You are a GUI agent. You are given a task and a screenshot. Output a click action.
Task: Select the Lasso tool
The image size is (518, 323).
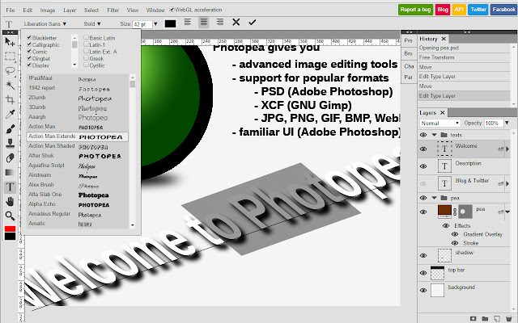10,70
